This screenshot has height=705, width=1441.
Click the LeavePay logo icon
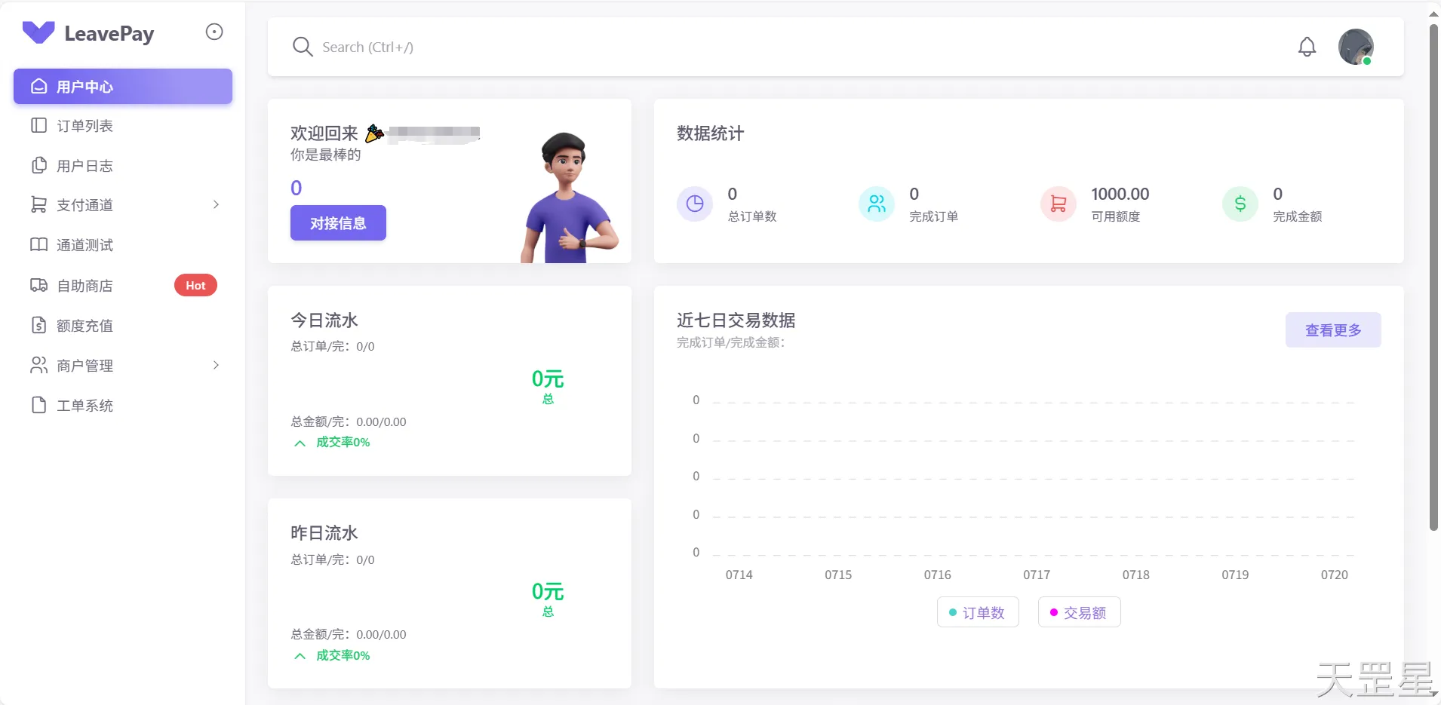(38, 32)
